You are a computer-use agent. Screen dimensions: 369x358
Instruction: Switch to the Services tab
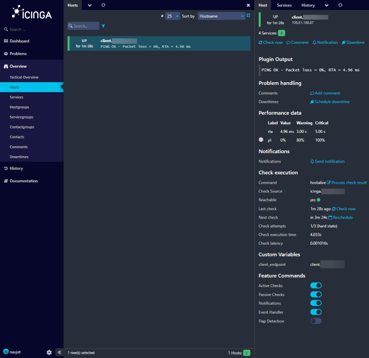(284, 5)
